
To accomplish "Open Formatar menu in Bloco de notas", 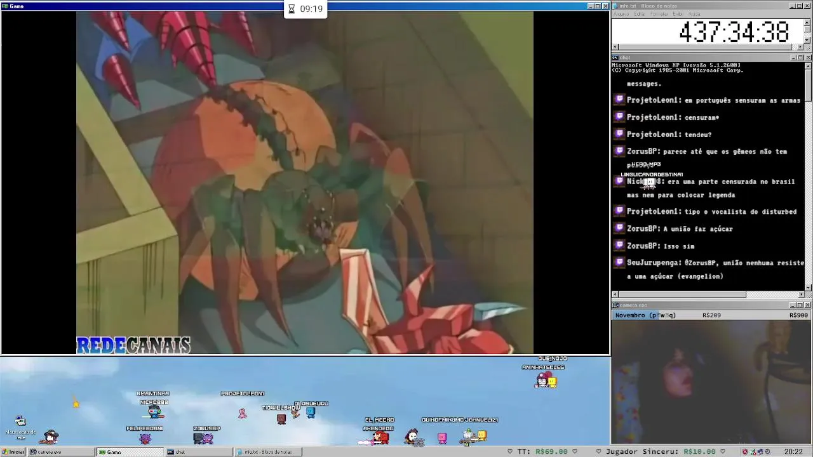I will pyautogui.click(x=659, y=14).
